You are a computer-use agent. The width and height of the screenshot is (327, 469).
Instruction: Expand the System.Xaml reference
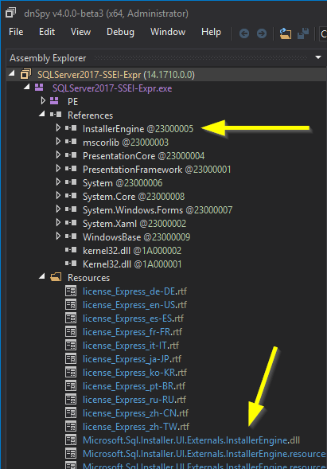point(58,222)
